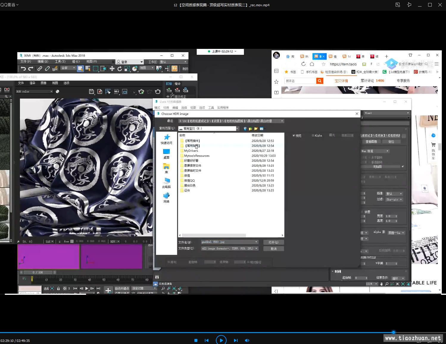The height and width of the screenshot is (344, 446).
Task: Switch to 统计 tab in frame buffer panel
Action: pyautogui.click(x=178, y=84)
